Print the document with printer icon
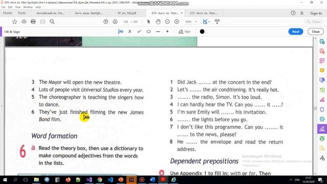 [33, 21]
